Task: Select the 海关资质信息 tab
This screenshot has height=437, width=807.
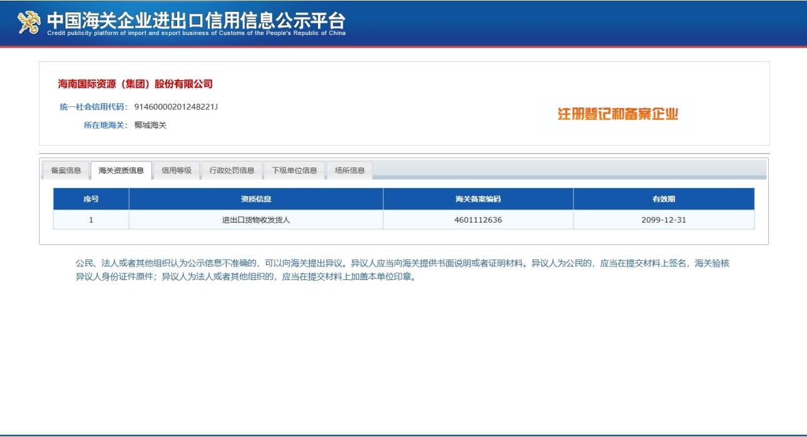Action: [121, 171]
